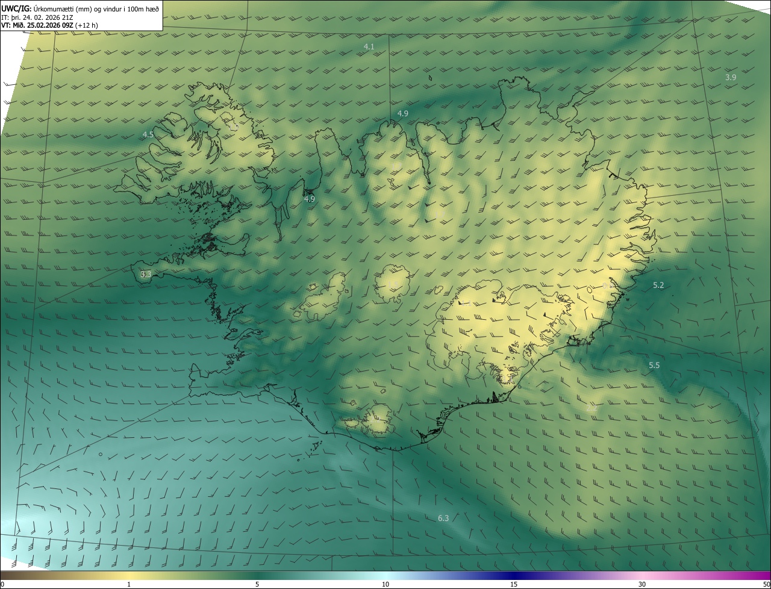Click the 6.3 value label in the southern ocean
This screenshot has width=771, height=589.
click(443, 518)
